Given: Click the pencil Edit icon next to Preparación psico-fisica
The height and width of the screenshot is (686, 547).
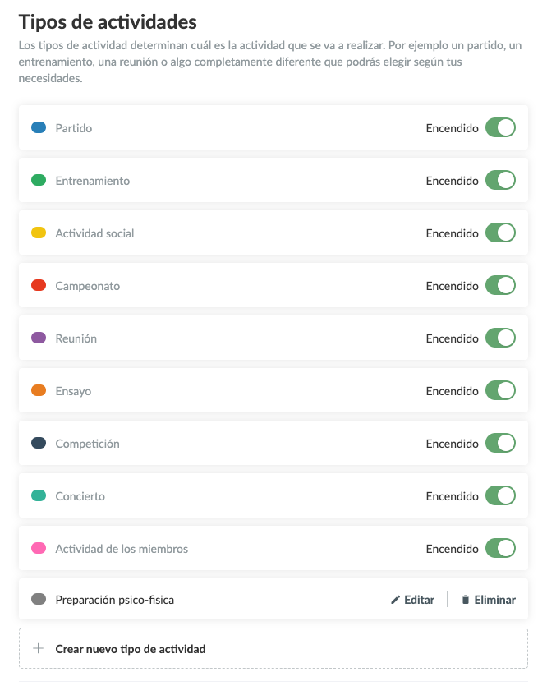Looking at the screenshot, I should 396,599.
